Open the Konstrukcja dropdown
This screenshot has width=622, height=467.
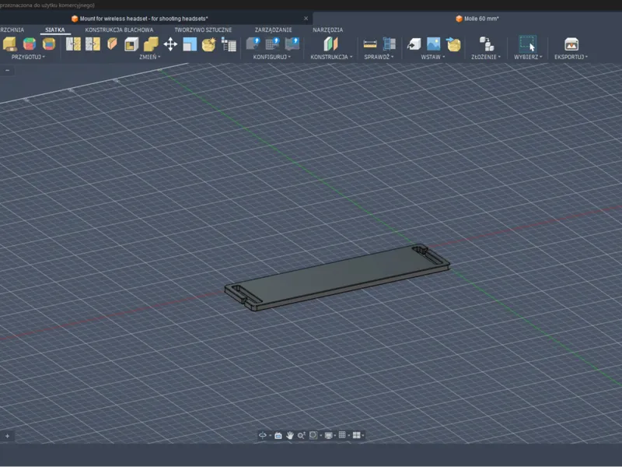coord(331,57)
